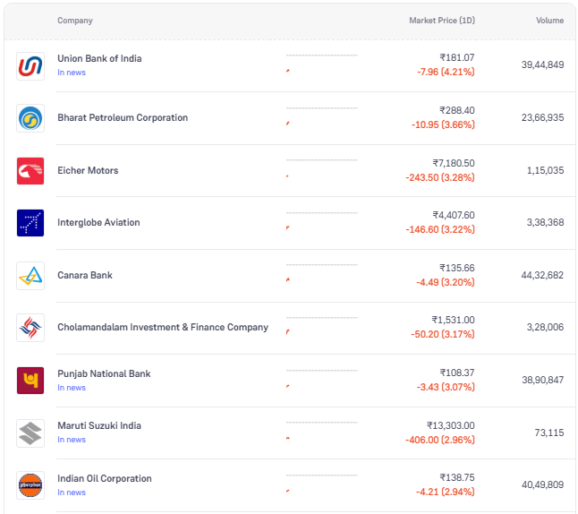This screenshot has height=514, width=578.
Task: Click the Eicher Motors price chart sparkline
Action: (x=321, y=169)
